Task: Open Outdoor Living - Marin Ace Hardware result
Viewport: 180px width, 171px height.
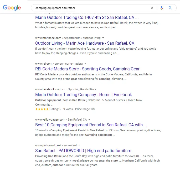Action: click(85, 43)
